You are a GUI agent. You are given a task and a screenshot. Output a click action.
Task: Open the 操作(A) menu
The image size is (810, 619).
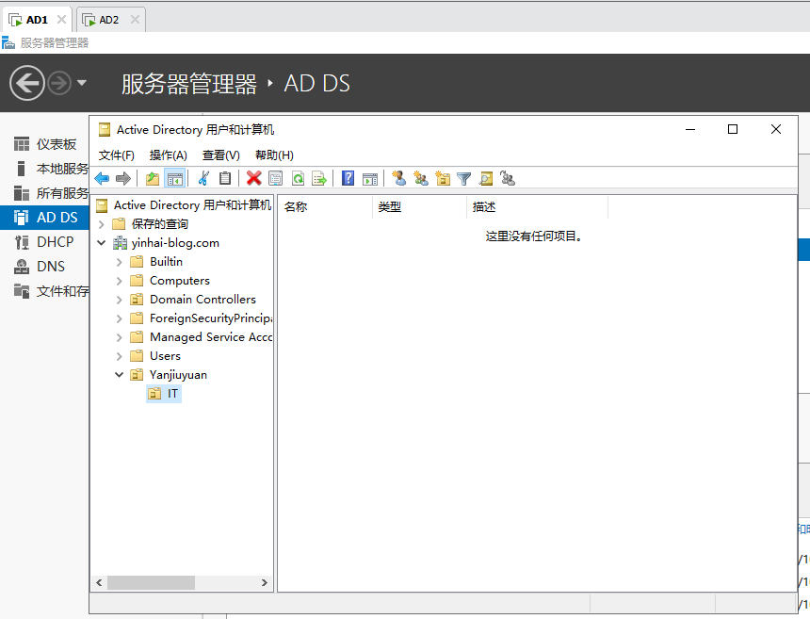coord(168,155)
